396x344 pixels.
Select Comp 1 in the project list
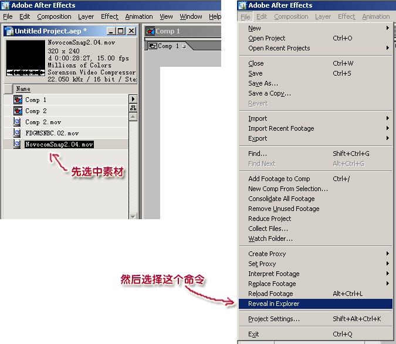pyautogui.click(x=36, y=100)
